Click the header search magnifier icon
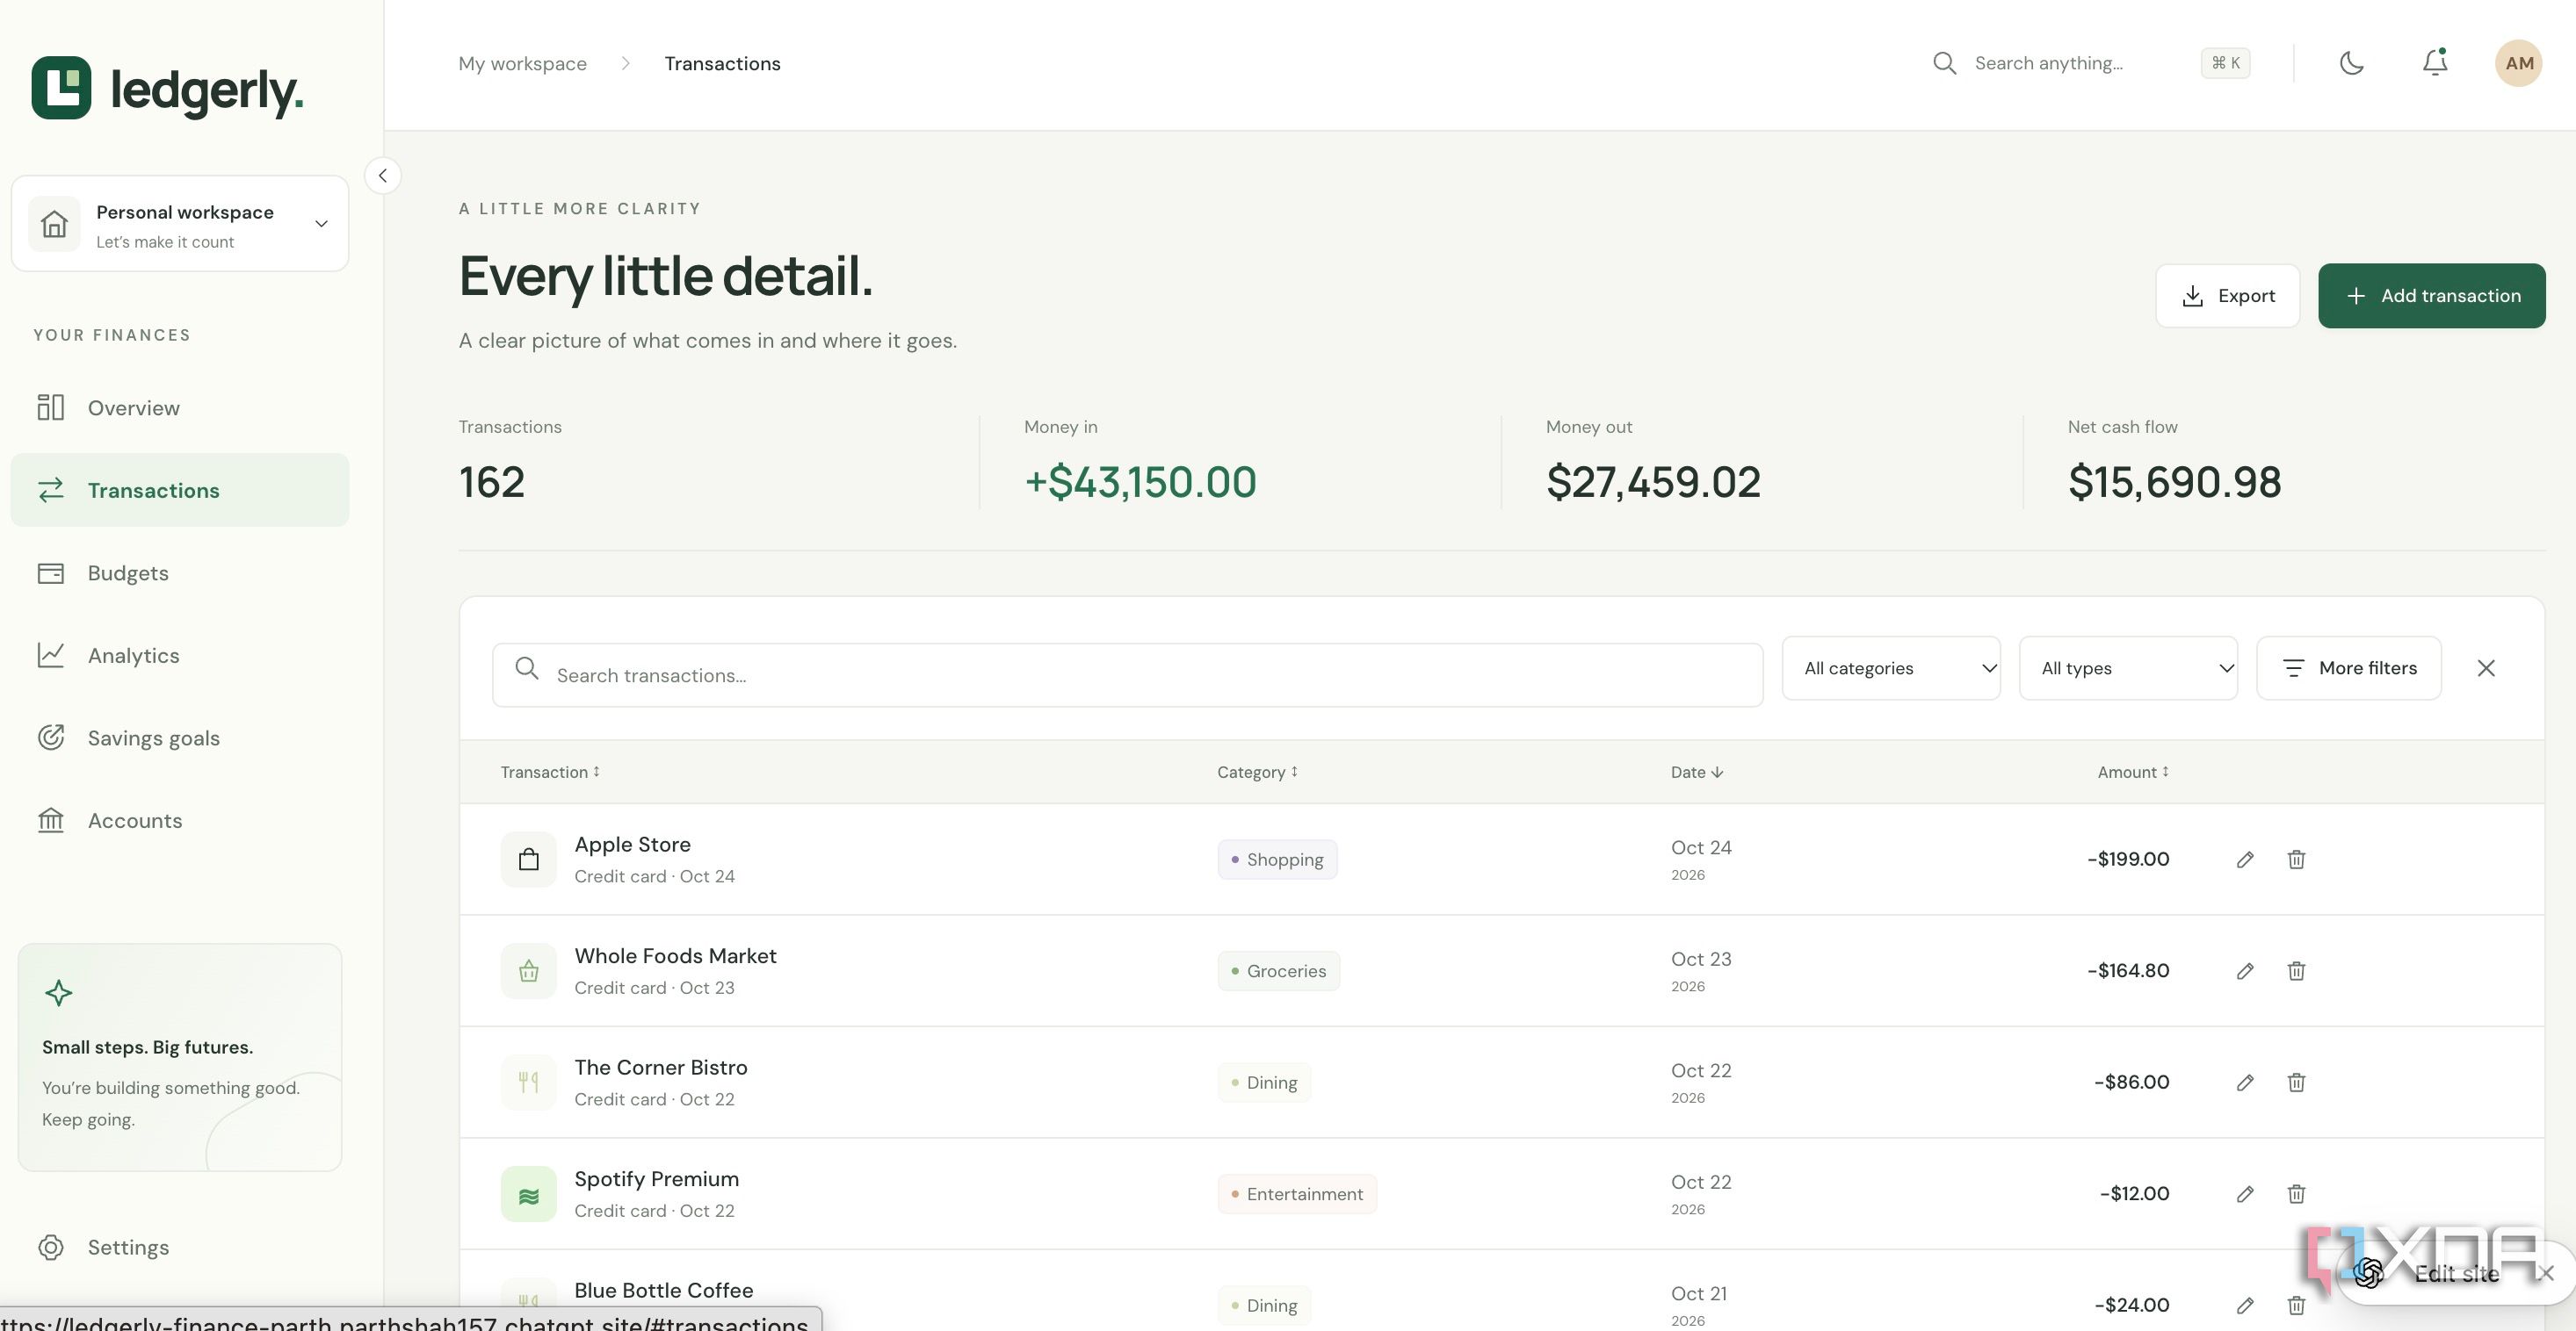 [x=1944, y=63]
